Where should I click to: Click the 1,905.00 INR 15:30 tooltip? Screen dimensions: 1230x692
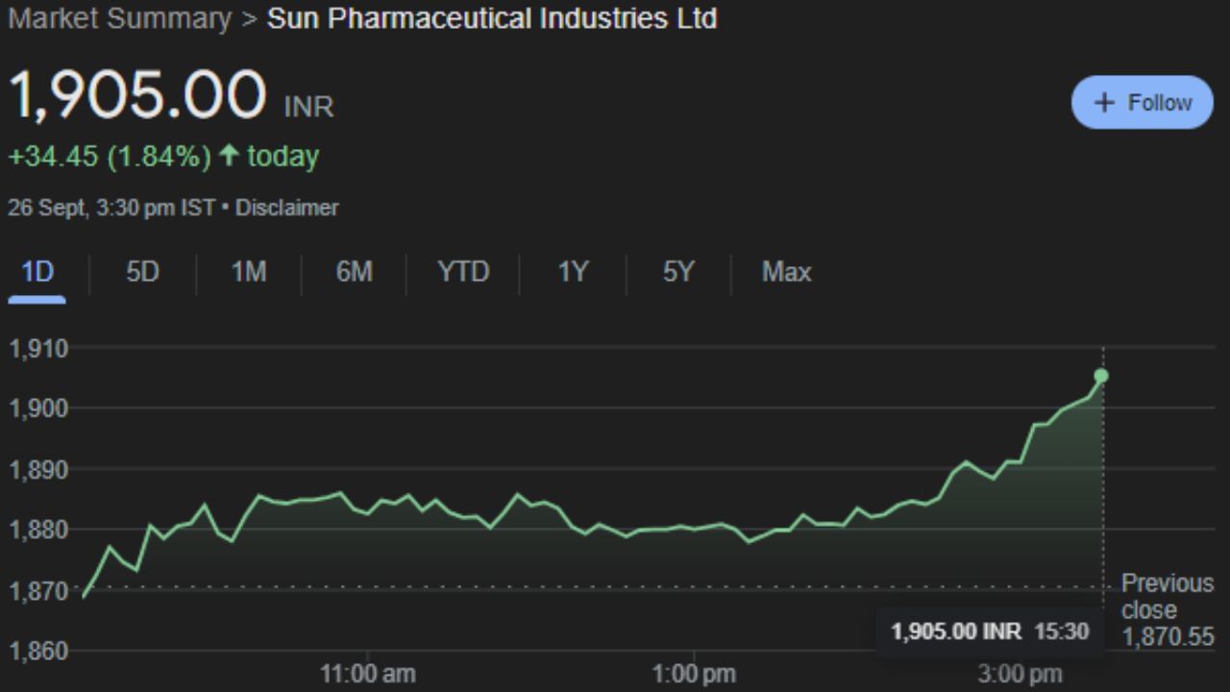point(990,631)
